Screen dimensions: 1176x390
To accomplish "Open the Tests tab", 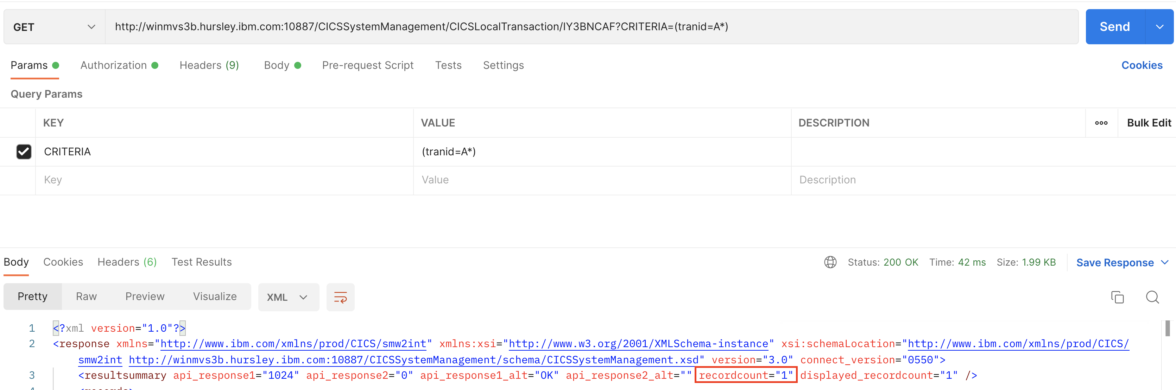I will click(448, 65).
